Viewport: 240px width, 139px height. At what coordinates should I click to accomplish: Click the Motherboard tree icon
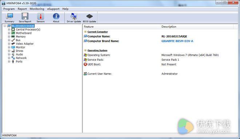coord(13,33)
